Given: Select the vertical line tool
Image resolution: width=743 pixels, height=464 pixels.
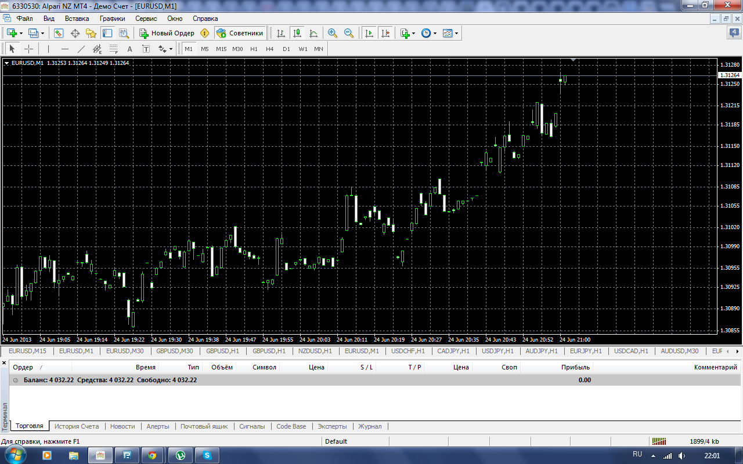Looking at the screenshot, I should point(48,49).
